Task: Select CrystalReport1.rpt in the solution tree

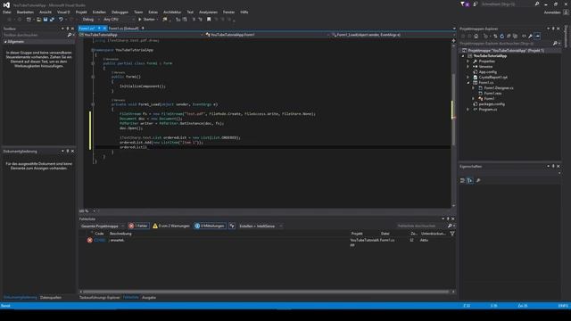Action: pos(493,78)
